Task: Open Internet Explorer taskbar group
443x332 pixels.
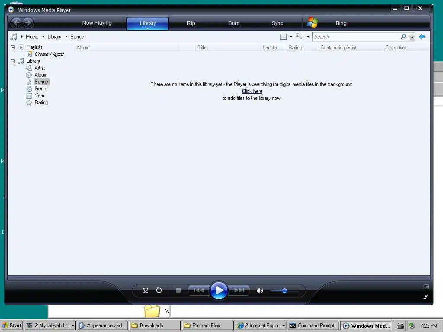Action: tap(261, 326)
